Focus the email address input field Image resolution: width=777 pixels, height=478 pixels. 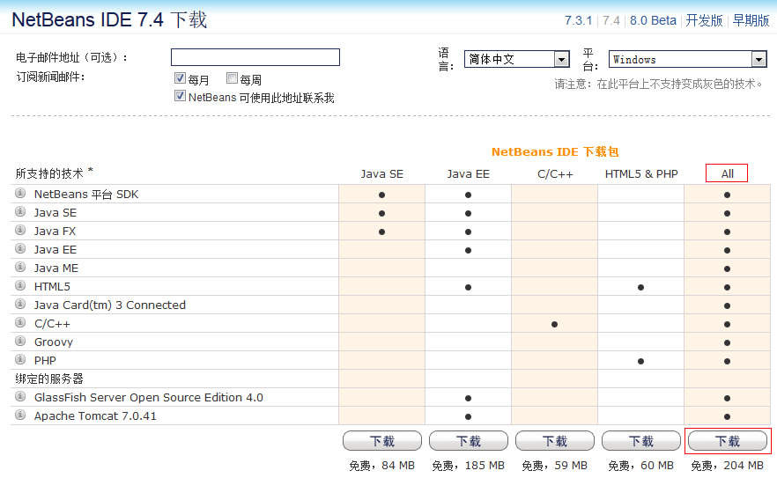(x=255, y=57)
